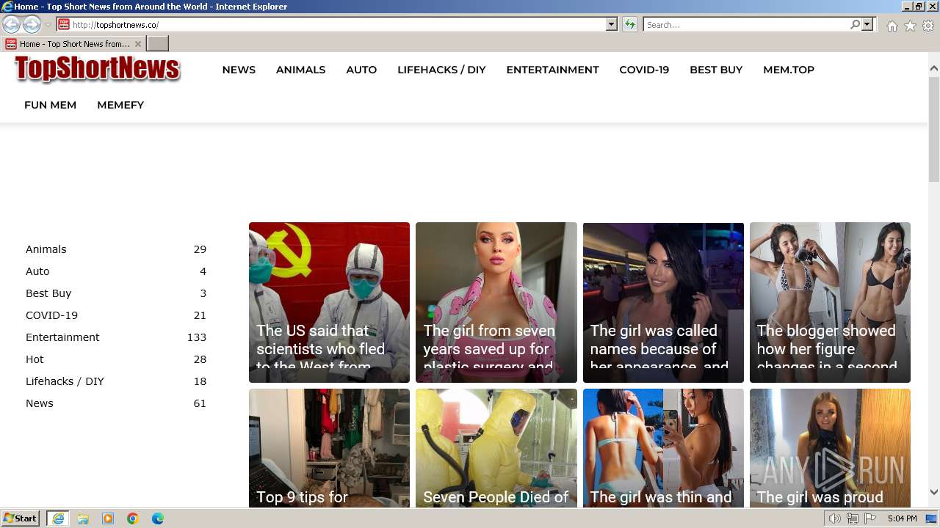
Task: Open the MEM.TOP menu item
Action: tap(789, 70)
